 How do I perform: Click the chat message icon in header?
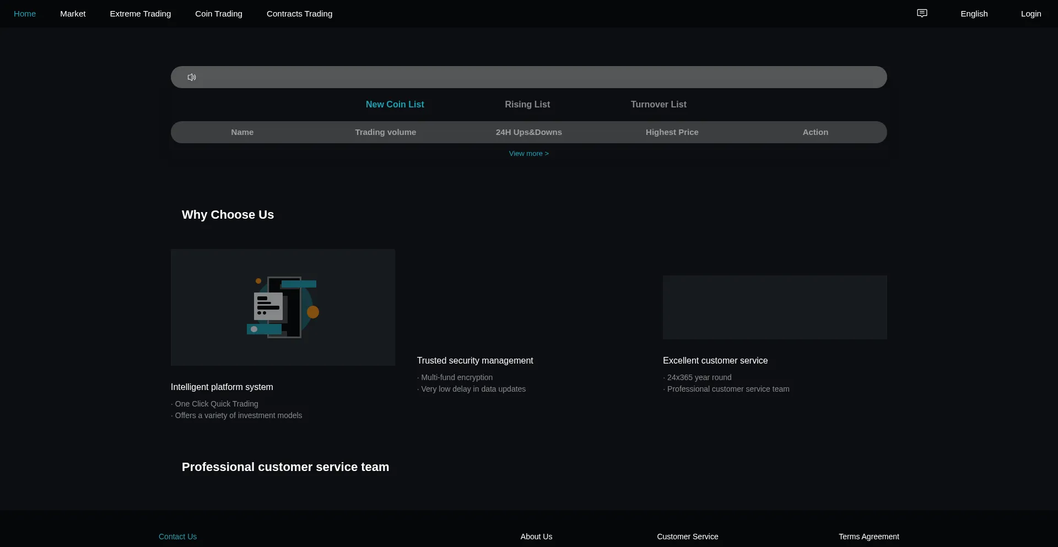pos(922,13)
